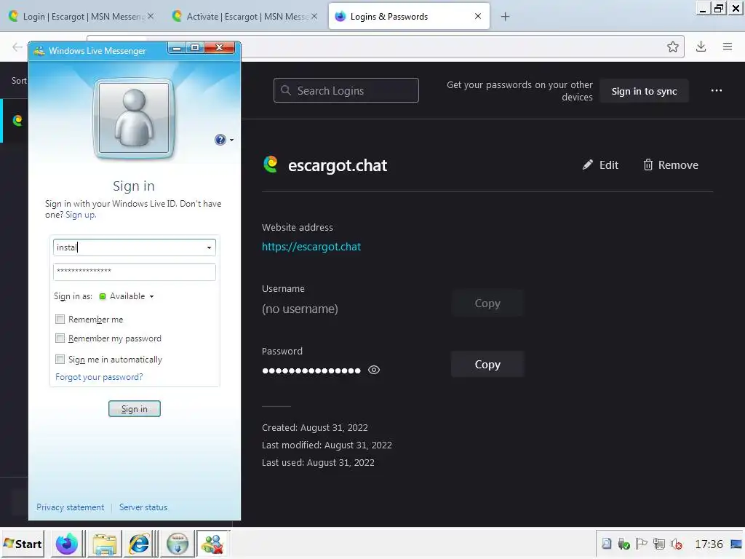Edit the escargot.chat login
Screen dimensions: 745x559
coord(600,165)
